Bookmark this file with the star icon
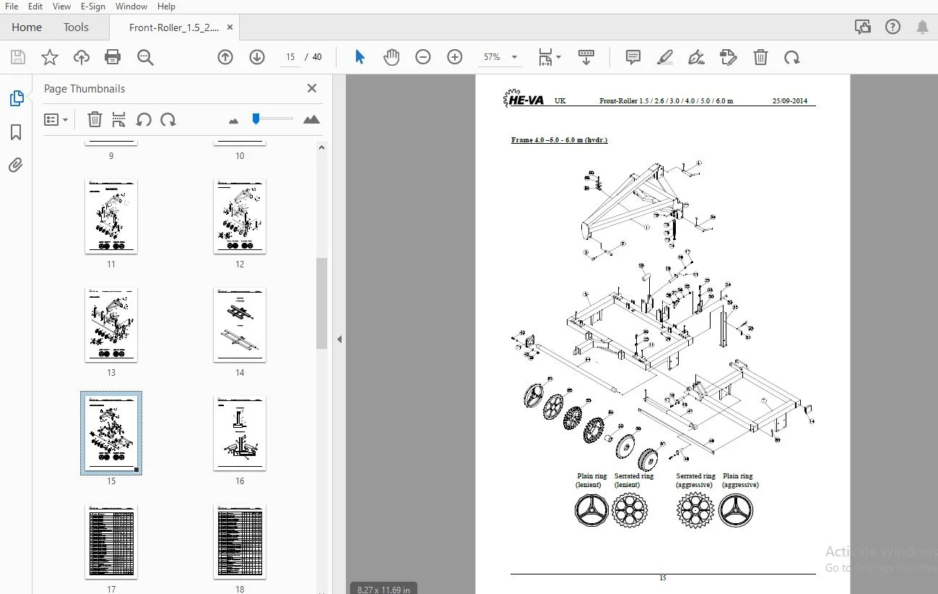 49,57
